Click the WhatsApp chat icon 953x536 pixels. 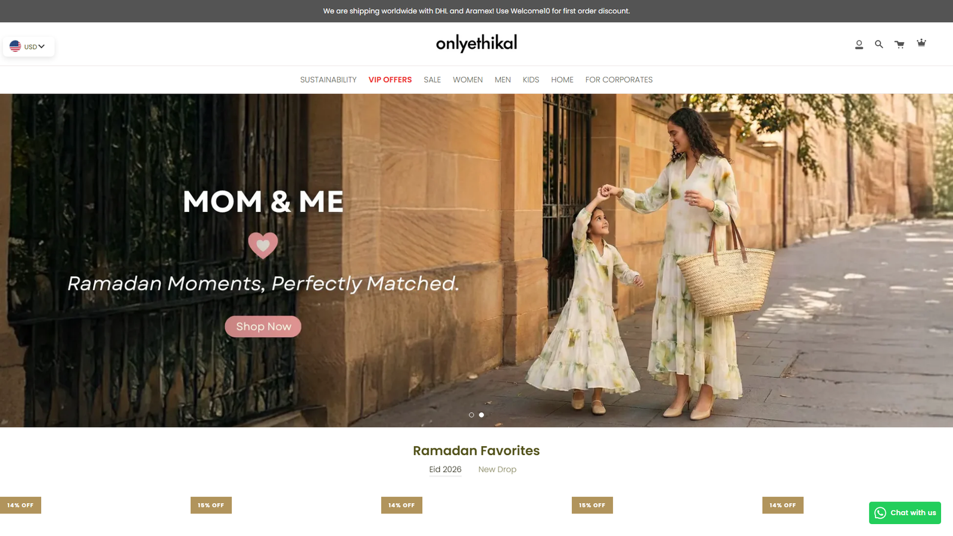pos(880,513)
